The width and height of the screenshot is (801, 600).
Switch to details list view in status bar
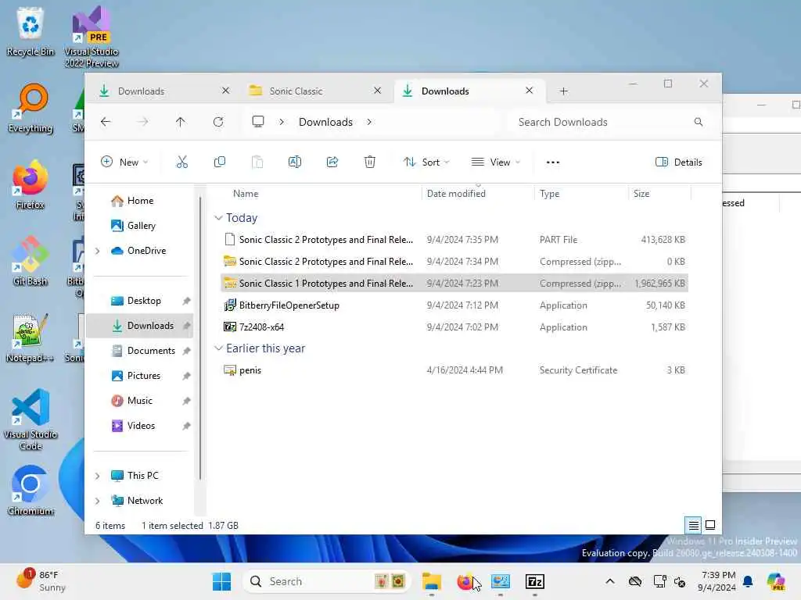click(x=693, y=525)
